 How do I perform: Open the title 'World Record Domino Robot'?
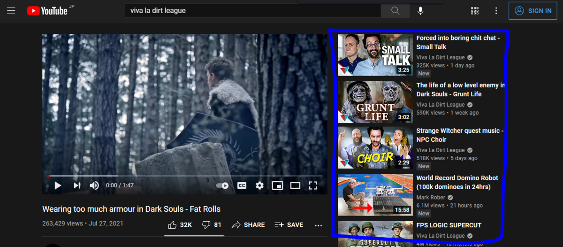click(457, 182)
